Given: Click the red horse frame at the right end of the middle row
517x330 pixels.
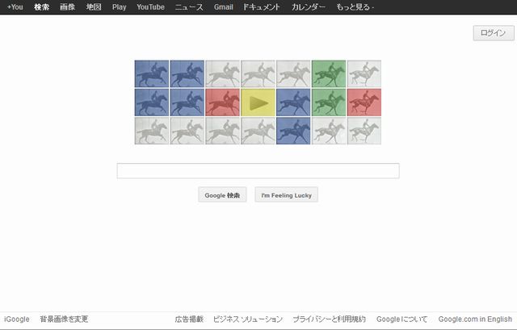Looking at the screenshot, I should tap(364, 102).
